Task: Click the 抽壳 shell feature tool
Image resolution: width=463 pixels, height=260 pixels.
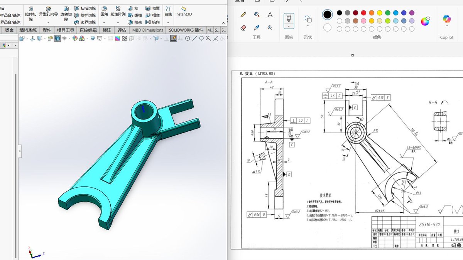Action: [x=135, y=22]
